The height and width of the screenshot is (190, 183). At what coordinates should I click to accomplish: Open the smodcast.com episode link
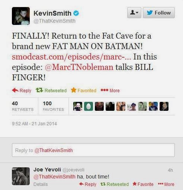coord(71,57)
